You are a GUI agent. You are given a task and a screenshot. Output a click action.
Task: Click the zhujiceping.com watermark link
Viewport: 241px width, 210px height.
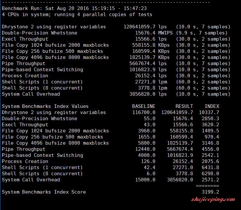[x=213, y=200]
